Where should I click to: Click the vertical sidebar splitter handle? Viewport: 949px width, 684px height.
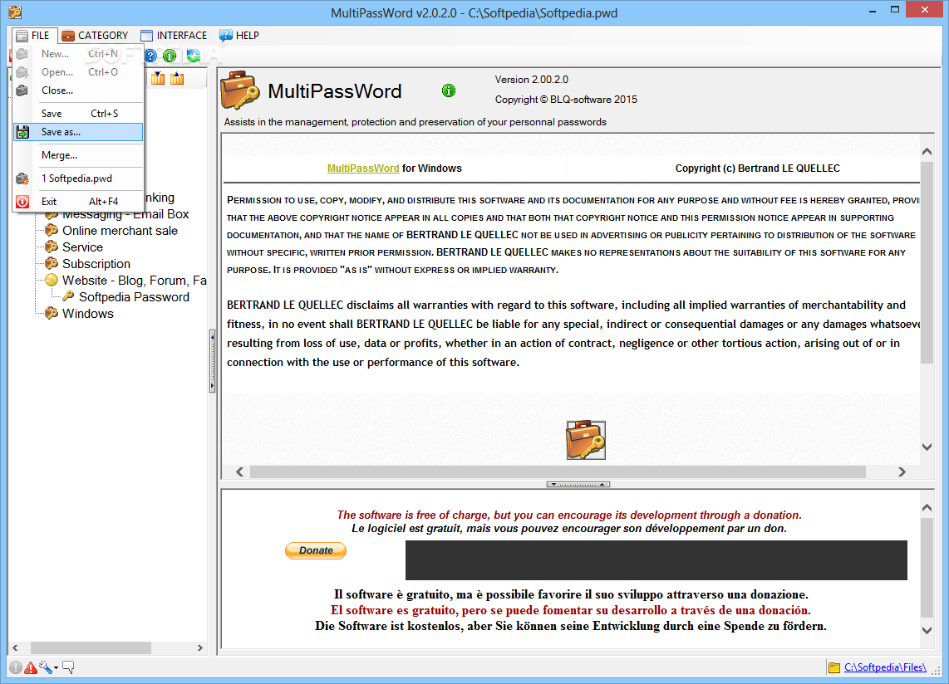point(213,360)
